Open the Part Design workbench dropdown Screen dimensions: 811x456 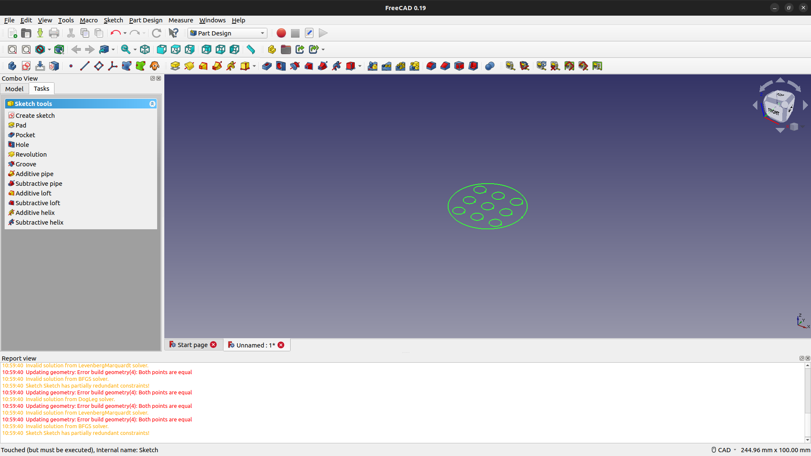tap(228, 33)
